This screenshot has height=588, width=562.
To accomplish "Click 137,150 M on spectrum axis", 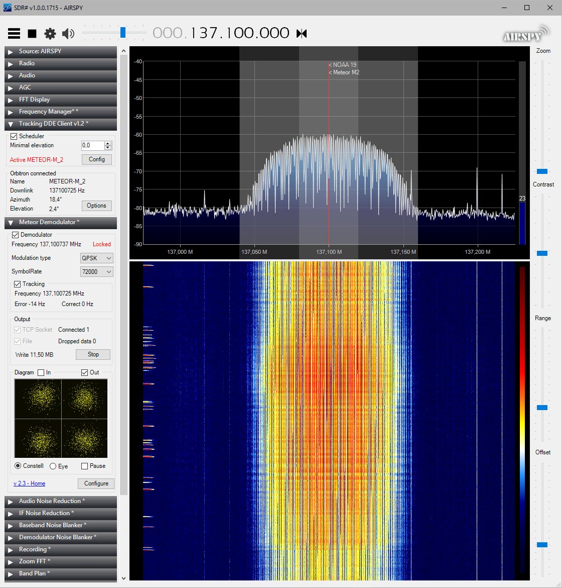I will 403,252.
